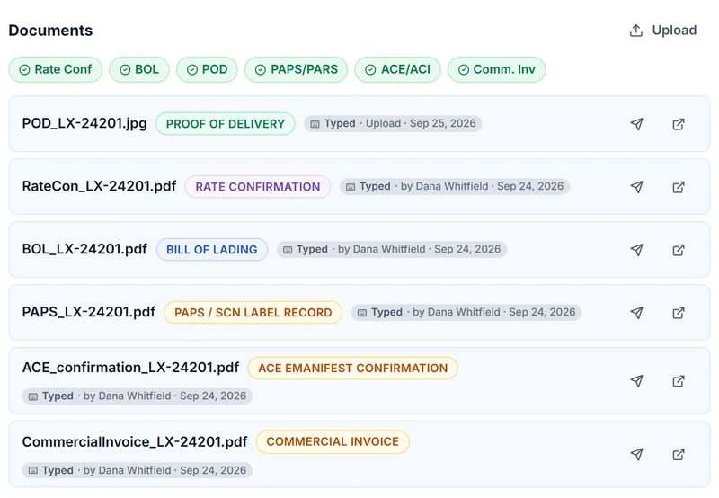Send RateCon_LX-24201.pdf via paper plane icon
The height and width of the screenshot is (498, 719).
coord(636,187)
